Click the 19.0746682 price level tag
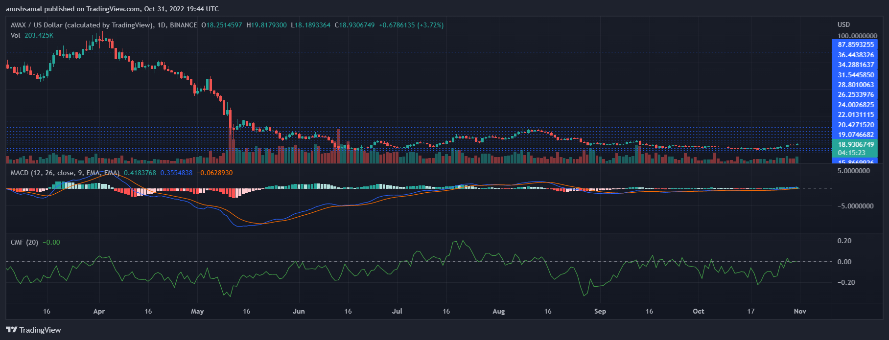 (x=855, y=135)
